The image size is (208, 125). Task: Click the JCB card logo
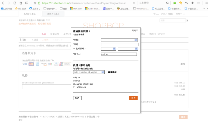(50, 64)
